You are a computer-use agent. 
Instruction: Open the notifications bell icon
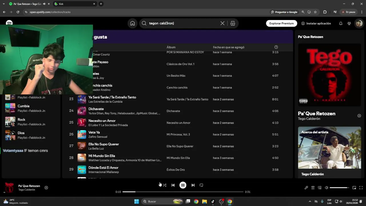tap(341, 23)
